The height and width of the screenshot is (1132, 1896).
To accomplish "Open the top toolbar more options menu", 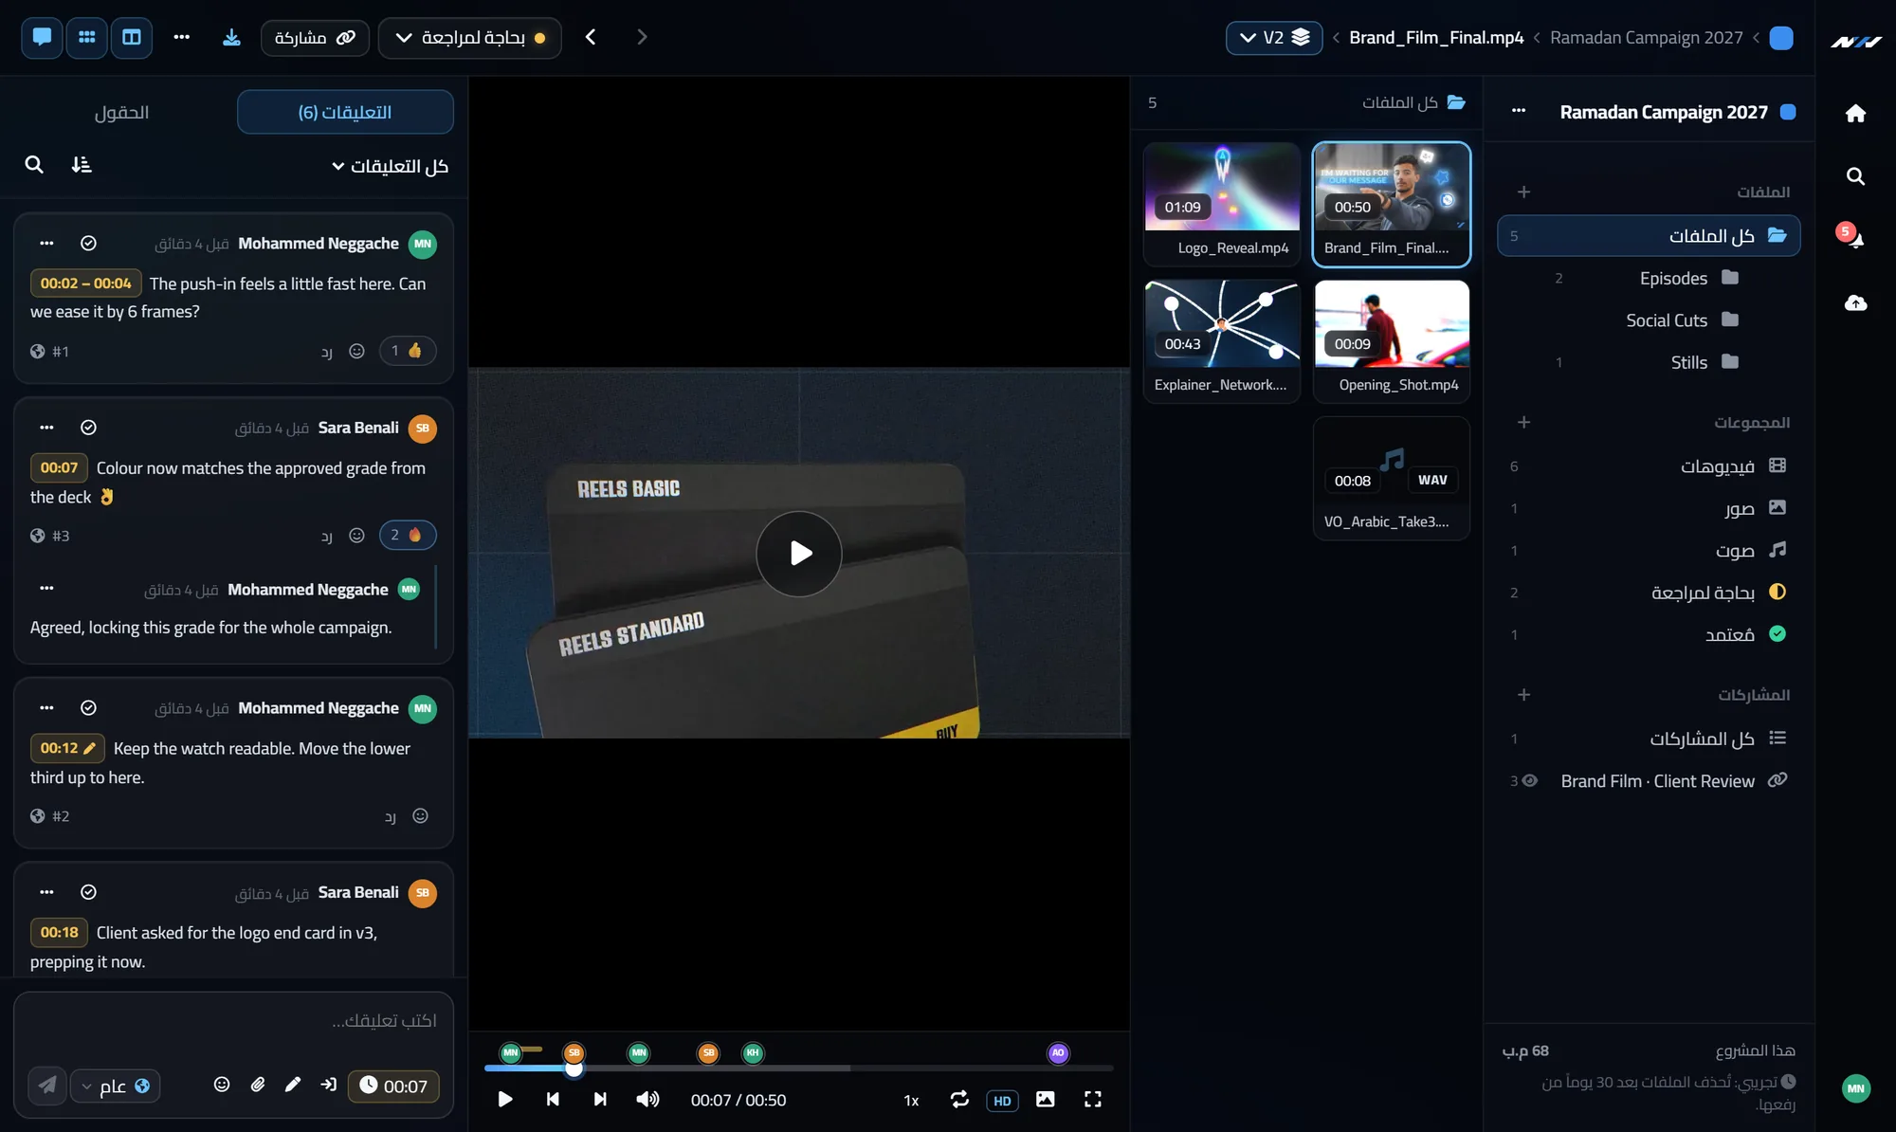I will click(182, 37).
